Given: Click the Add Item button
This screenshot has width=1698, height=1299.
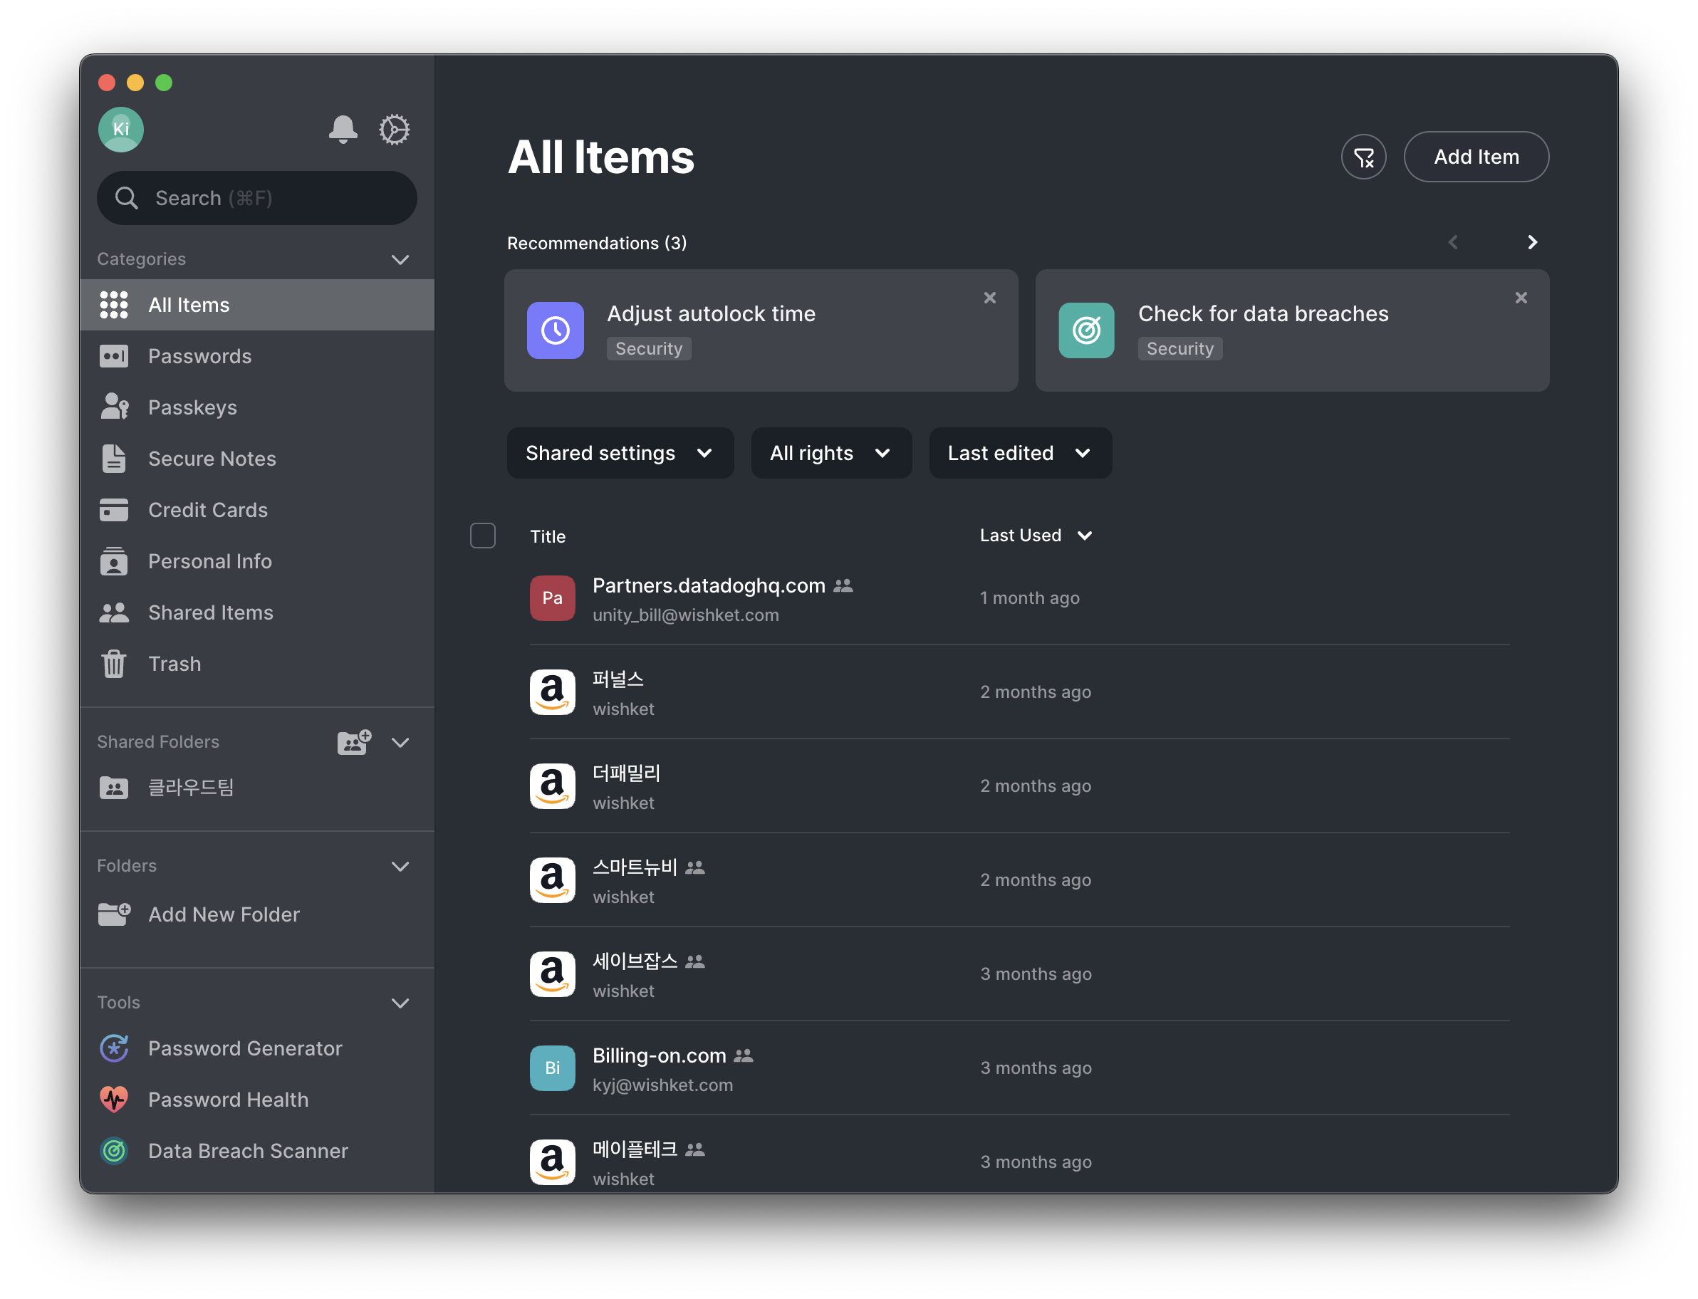Looking at the screenshot, I should pos(1475,157).
